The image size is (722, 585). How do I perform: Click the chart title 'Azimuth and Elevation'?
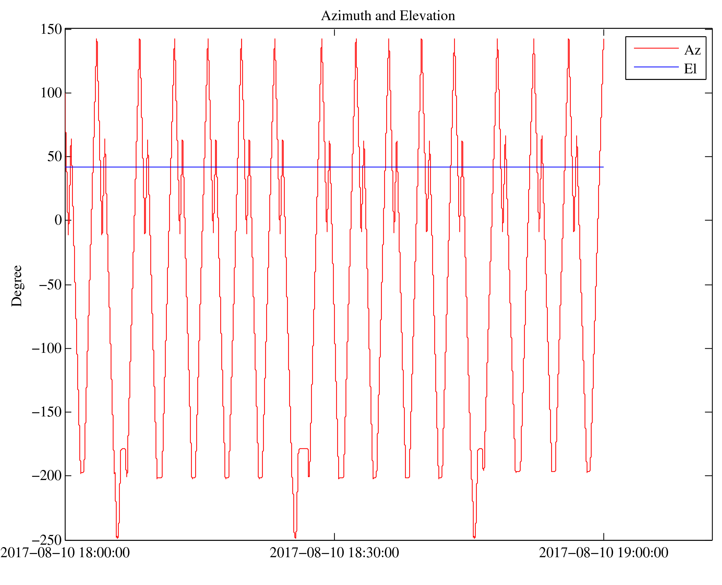click(388, 16)
